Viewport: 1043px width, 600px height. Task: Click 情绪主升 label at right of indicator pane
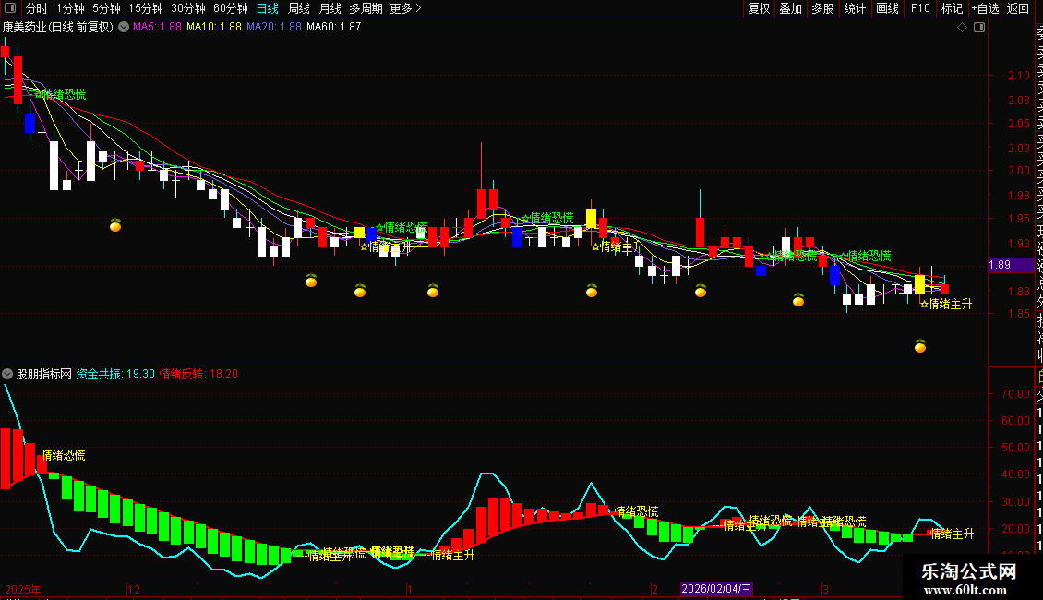[x=953, y=534]
